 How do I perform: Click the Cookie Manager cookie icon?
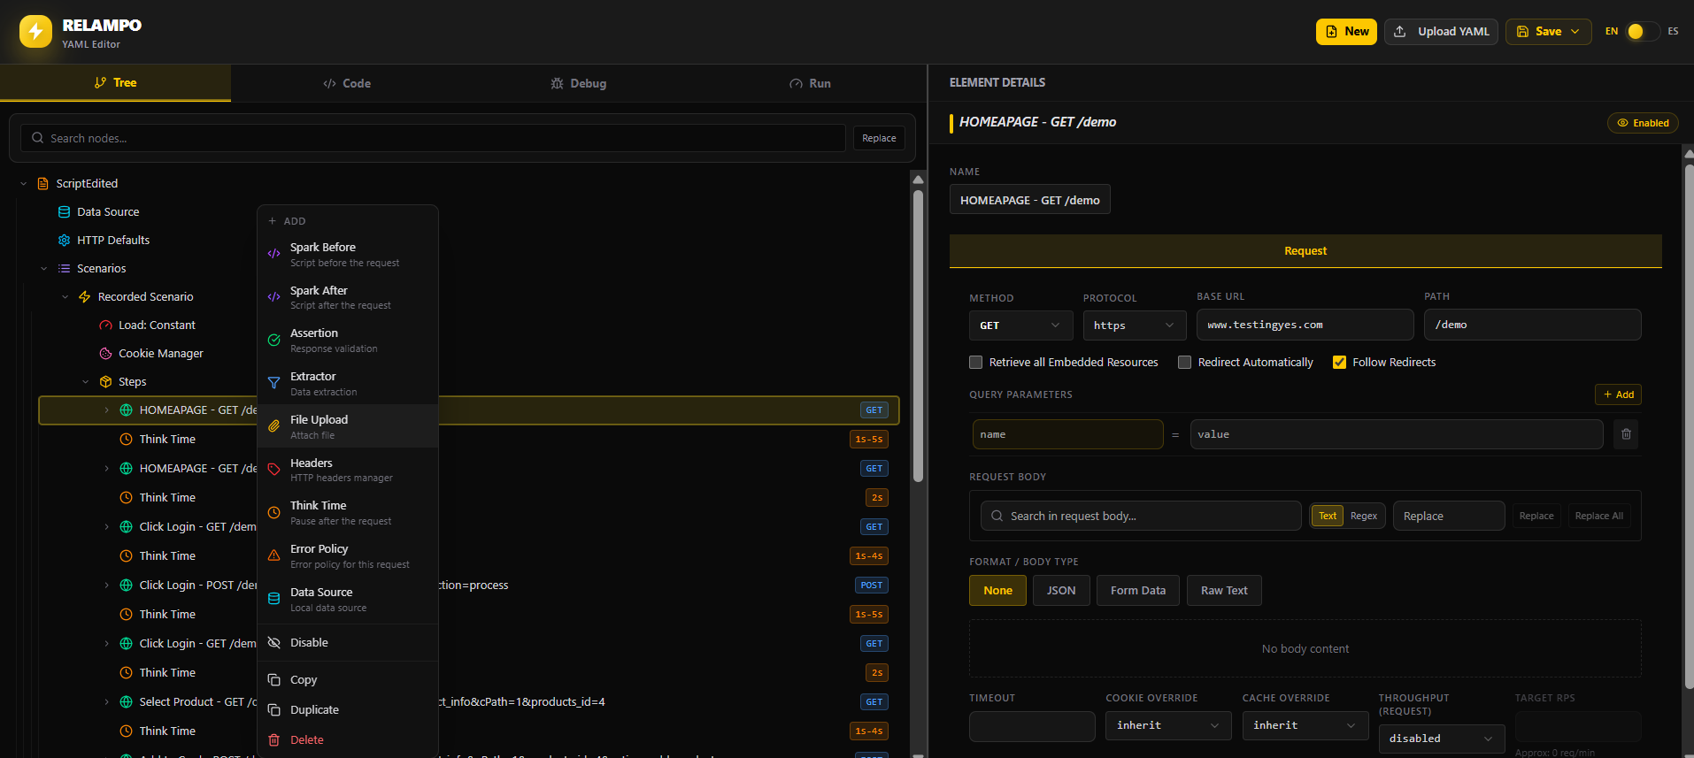click(106, 354)
